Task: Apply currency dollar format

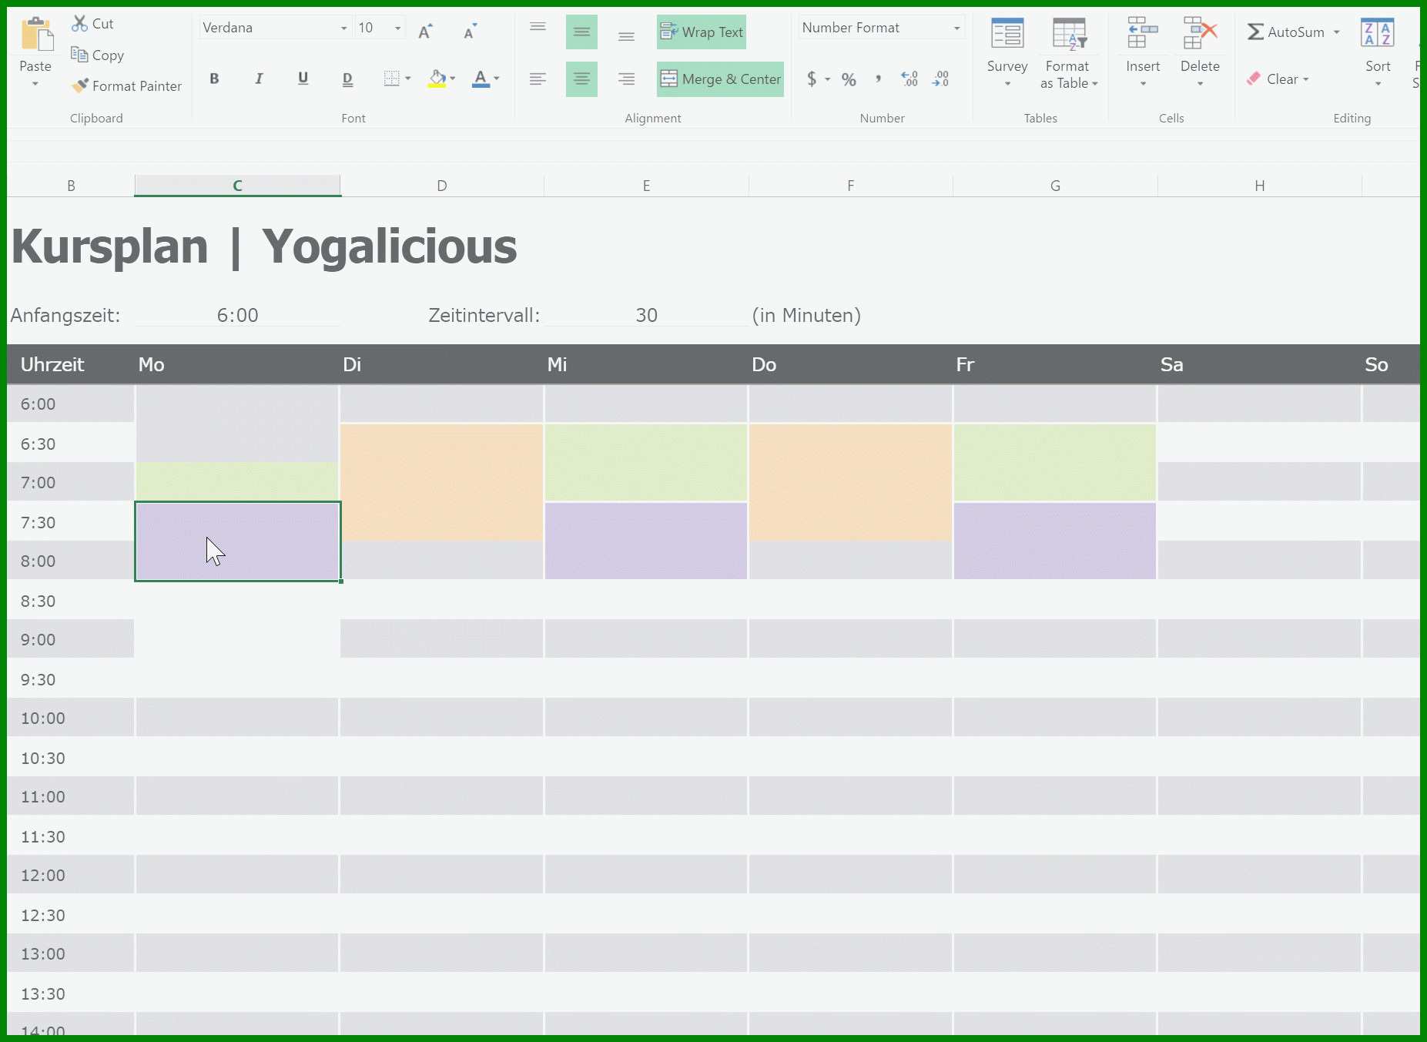Action: click(812, 79)
